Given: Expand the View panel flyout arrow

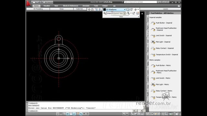Looking at the screenshot, I should (138, 17).
